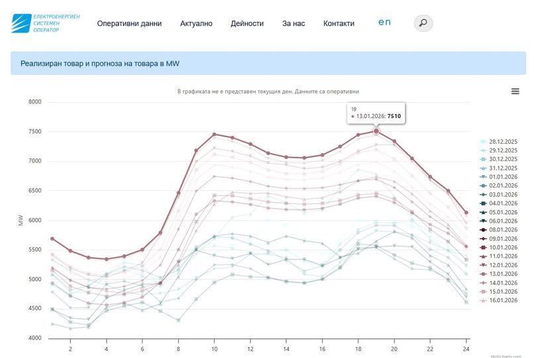Viewport: 536px width, 358px height.
Task: Switch language to en
Action: pyautogui.click(x=384, y=22)
